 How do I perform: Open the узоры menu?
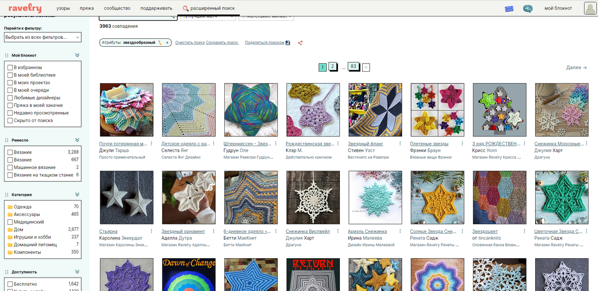[x=63, y=8]
